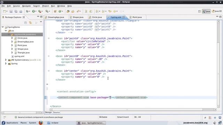
Task: Open the Navigate menu
Action: 26,6
